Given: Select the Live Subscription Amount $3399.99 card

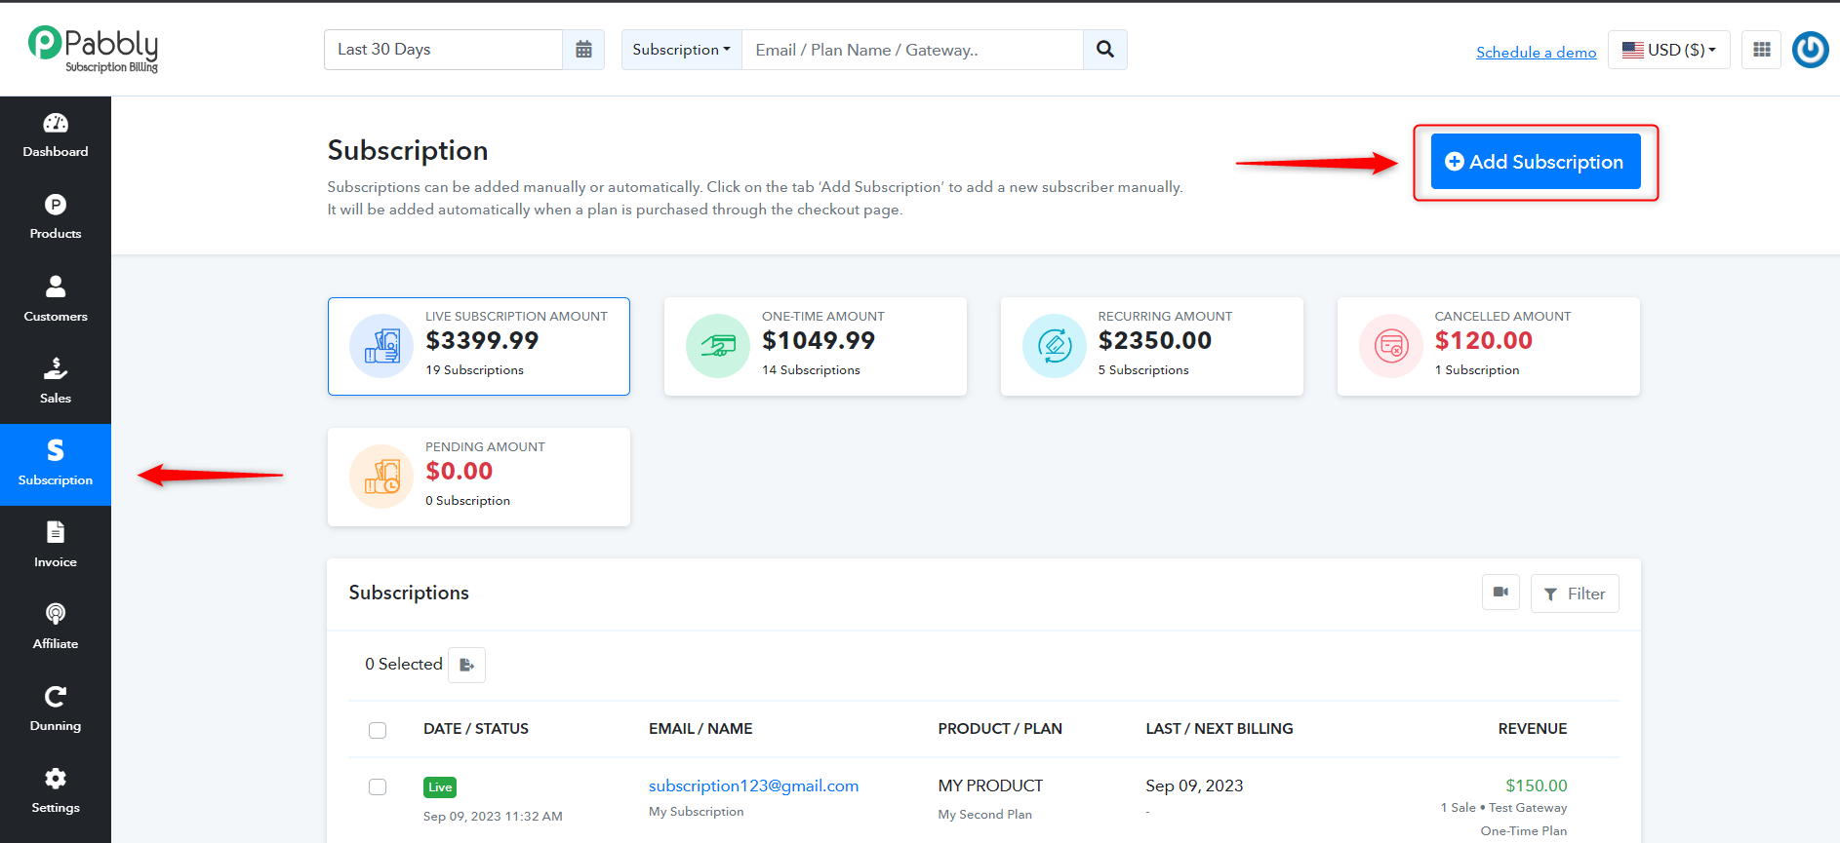Looking at the screenshot, I should [479, 346].
